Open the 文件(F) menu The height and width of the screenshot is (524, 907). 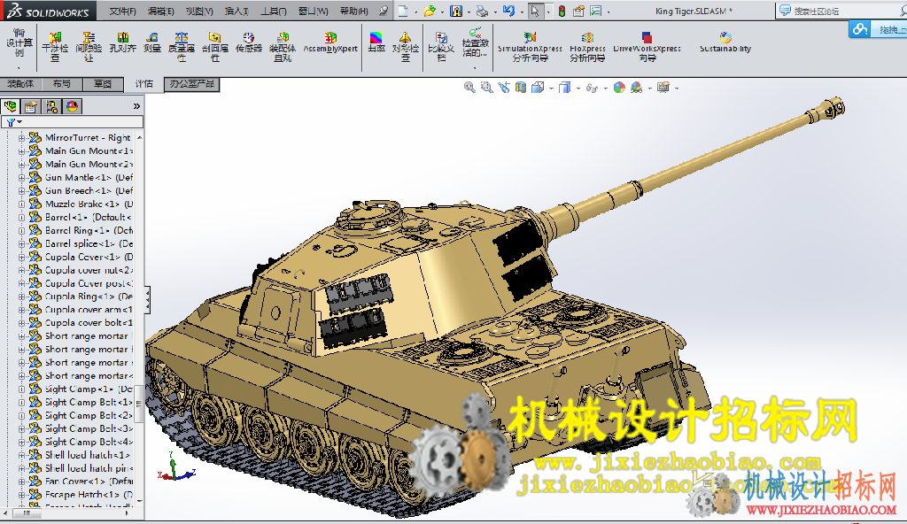(122, 11)
